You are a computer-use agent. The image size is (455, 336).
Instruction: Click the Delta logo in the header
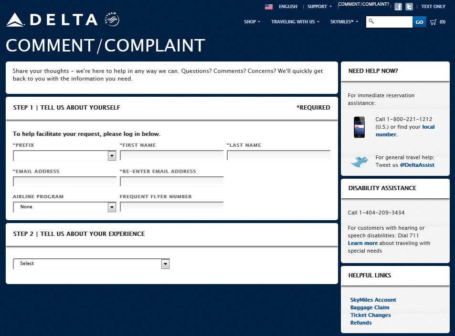point(52,20)
